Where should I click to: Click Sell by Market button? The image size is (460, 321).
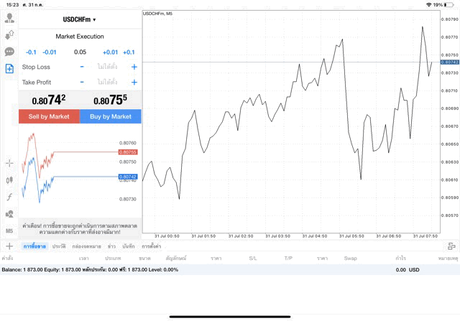click(49, 116)
